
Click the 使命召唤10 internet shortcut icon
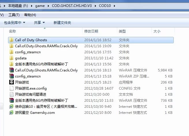12,107
